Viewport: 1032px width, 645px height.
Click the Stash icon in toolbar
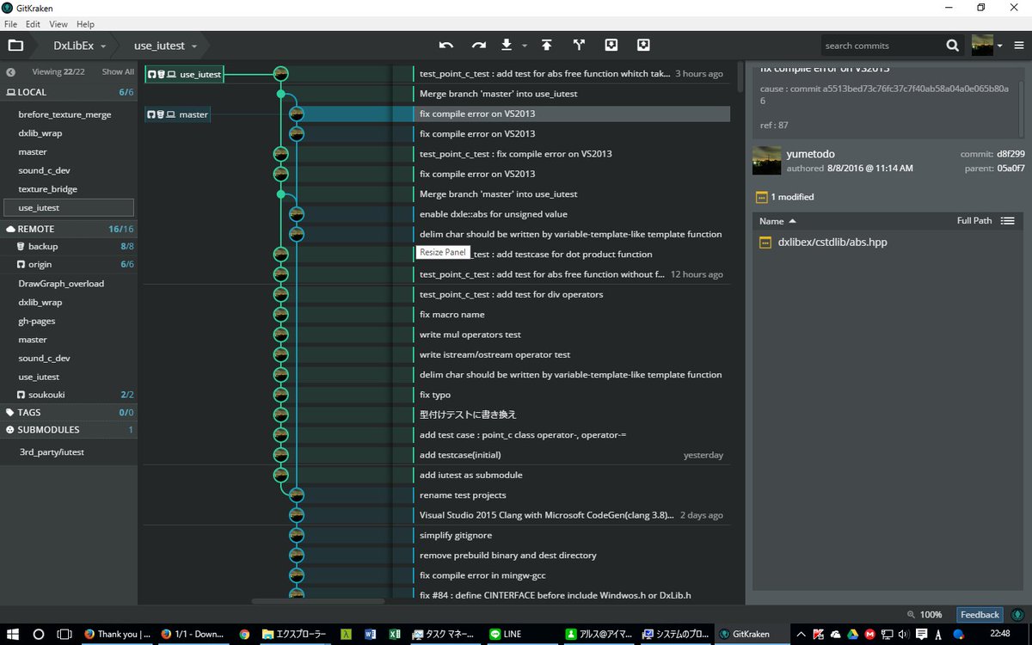pos(611,45)
